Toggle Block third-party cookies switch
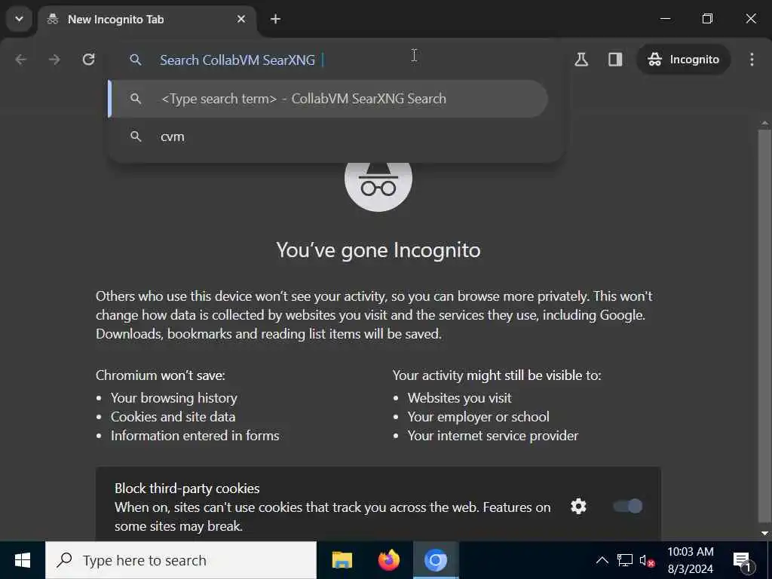Screen dimensions: 772x579 [628, 506]
